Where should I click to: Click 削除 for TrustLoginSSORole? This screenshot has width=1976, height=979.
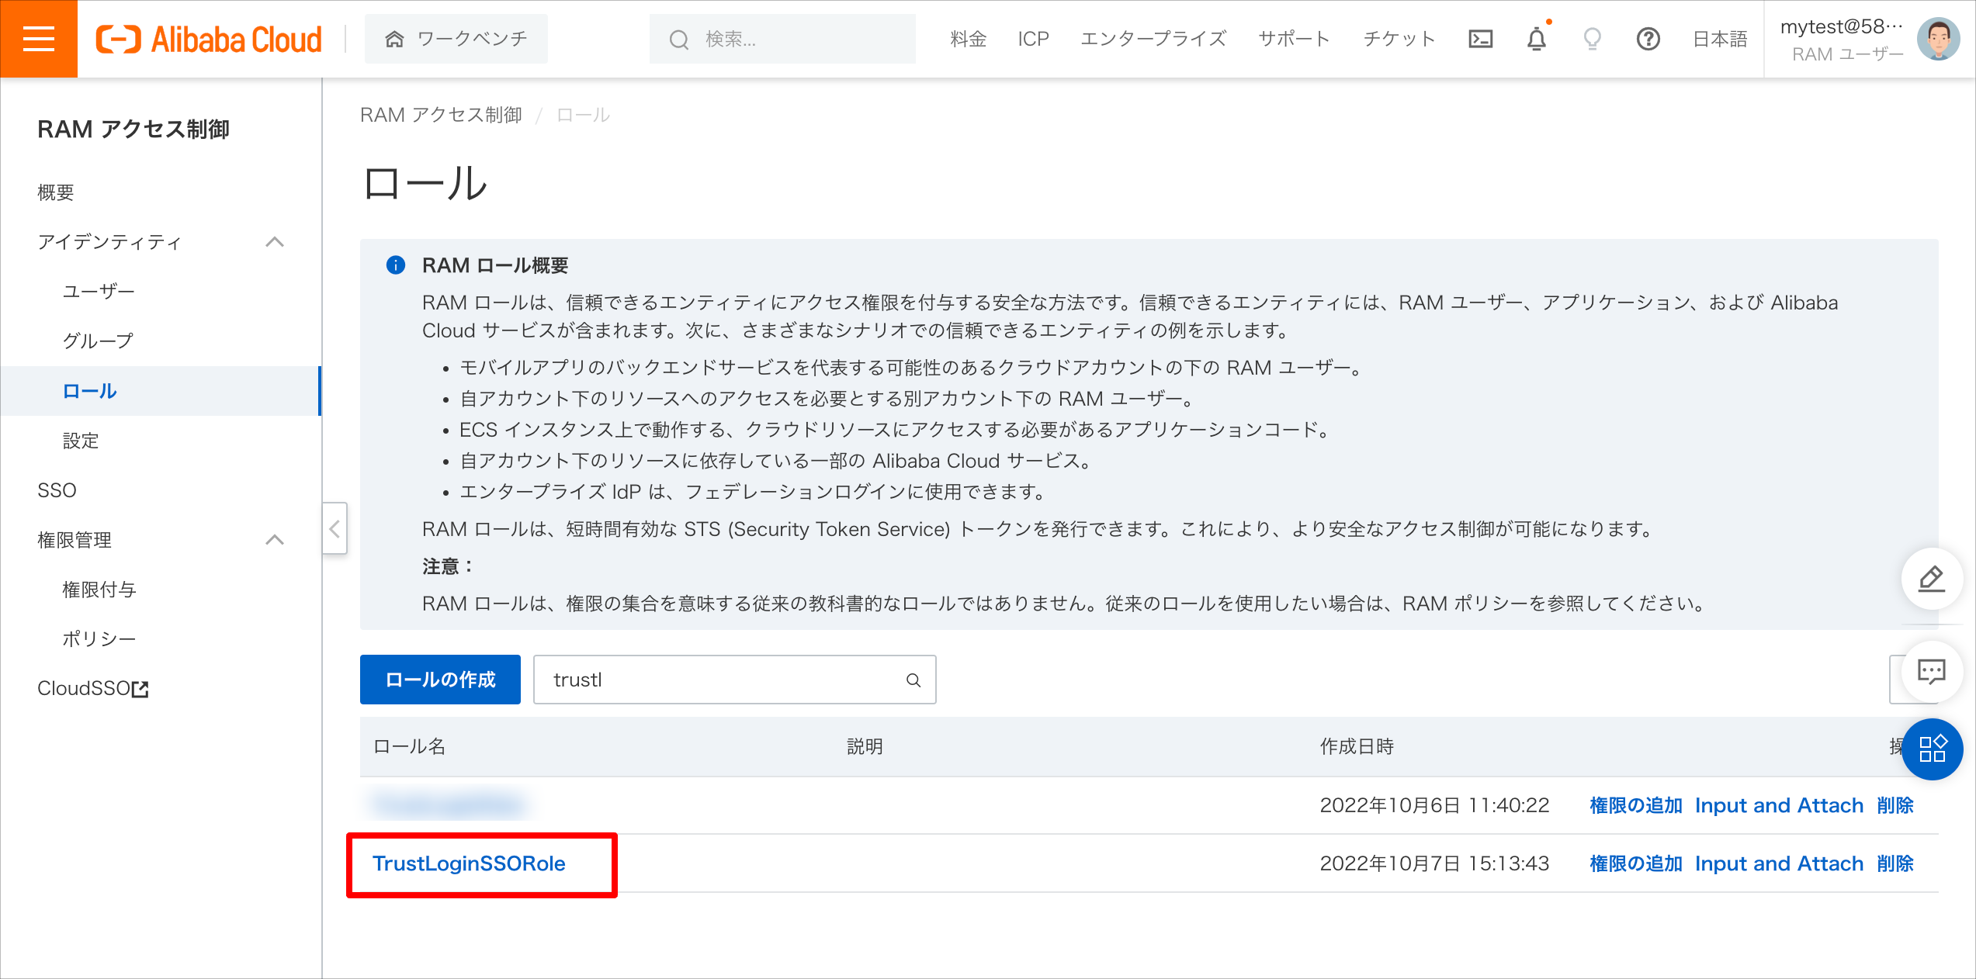point(1895,863)
